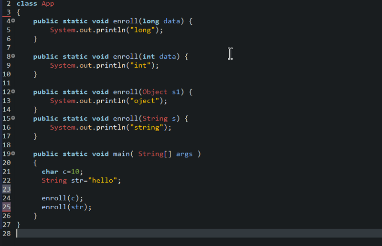
Task: Click the enroll(str) call
Action: (66, 207)
